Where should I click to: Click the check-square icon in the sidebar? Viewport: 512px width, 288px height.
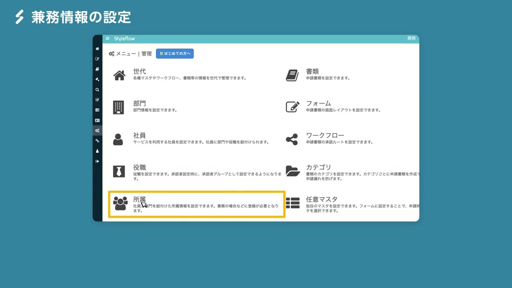[97, 100]
